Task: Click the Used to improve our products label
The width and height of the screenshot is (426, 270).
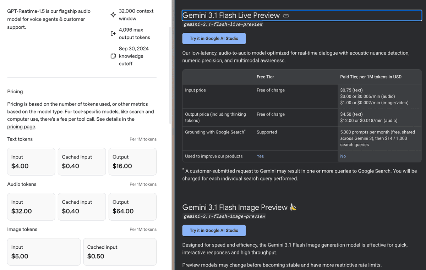Action: [x=214, y=156]
